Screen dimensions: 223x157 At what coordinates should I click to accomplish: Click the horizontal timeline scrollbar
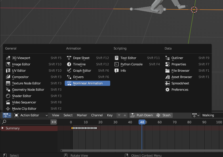coord(141,150)
